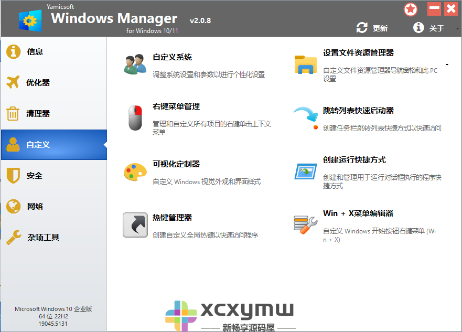Screen dimensions: 462x332
Task: Open 自定义系统 title link
Action: point(172,57)
